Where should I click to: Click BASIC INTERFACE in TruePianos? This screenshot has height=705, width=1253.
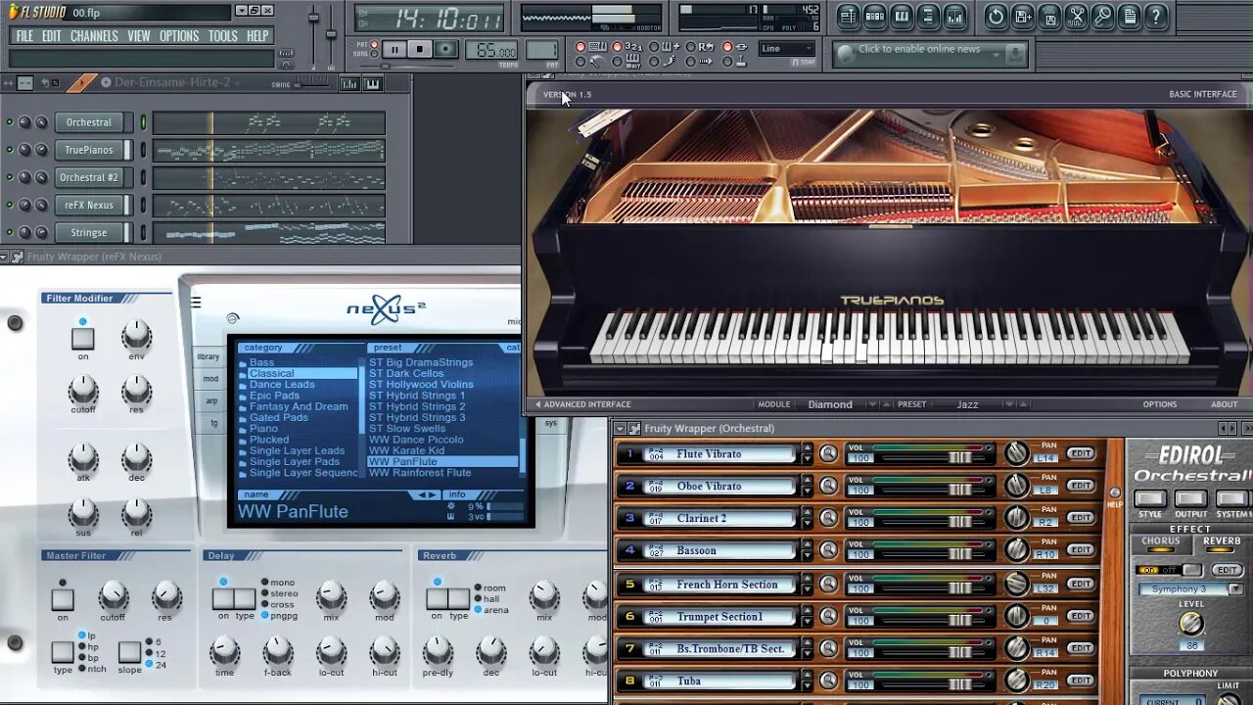pyautogui.click(x=1202, y=94)
